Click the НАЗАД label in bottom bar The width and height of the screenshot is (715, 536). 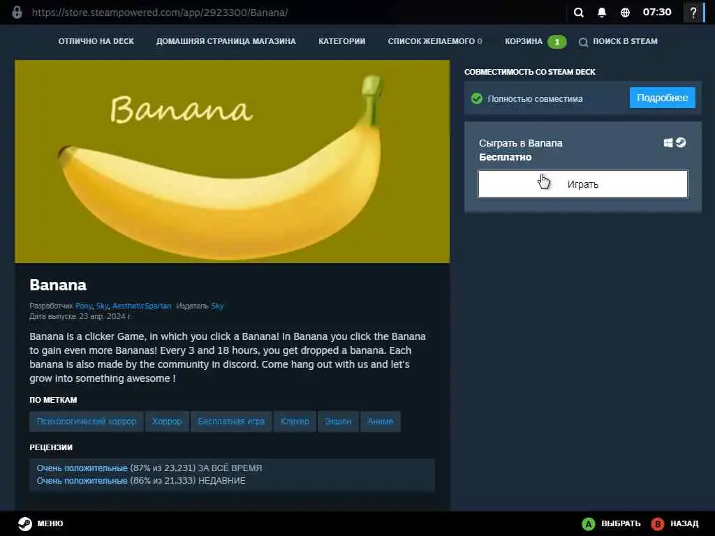pos(684,523)
